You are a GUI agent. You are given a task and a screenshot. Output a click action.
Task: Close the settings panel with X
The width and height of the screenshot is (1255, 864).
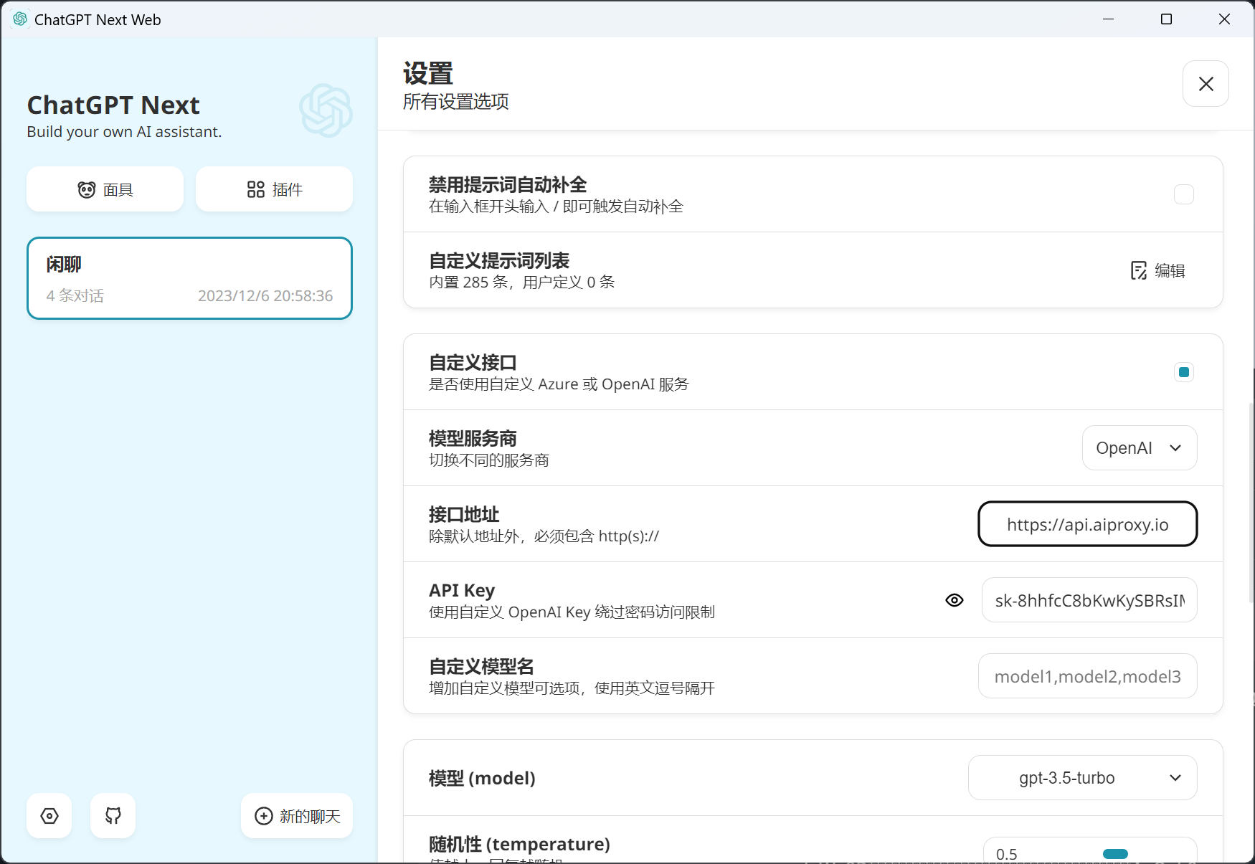(x=1206, y=84)
